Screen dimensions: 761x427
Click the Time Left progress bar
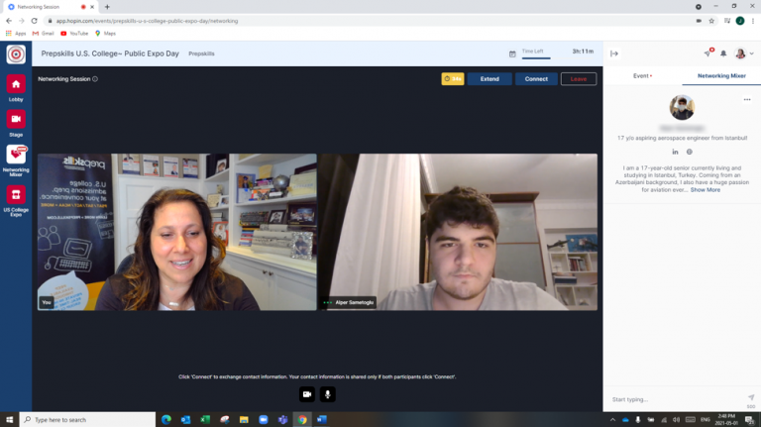(536, 58)
